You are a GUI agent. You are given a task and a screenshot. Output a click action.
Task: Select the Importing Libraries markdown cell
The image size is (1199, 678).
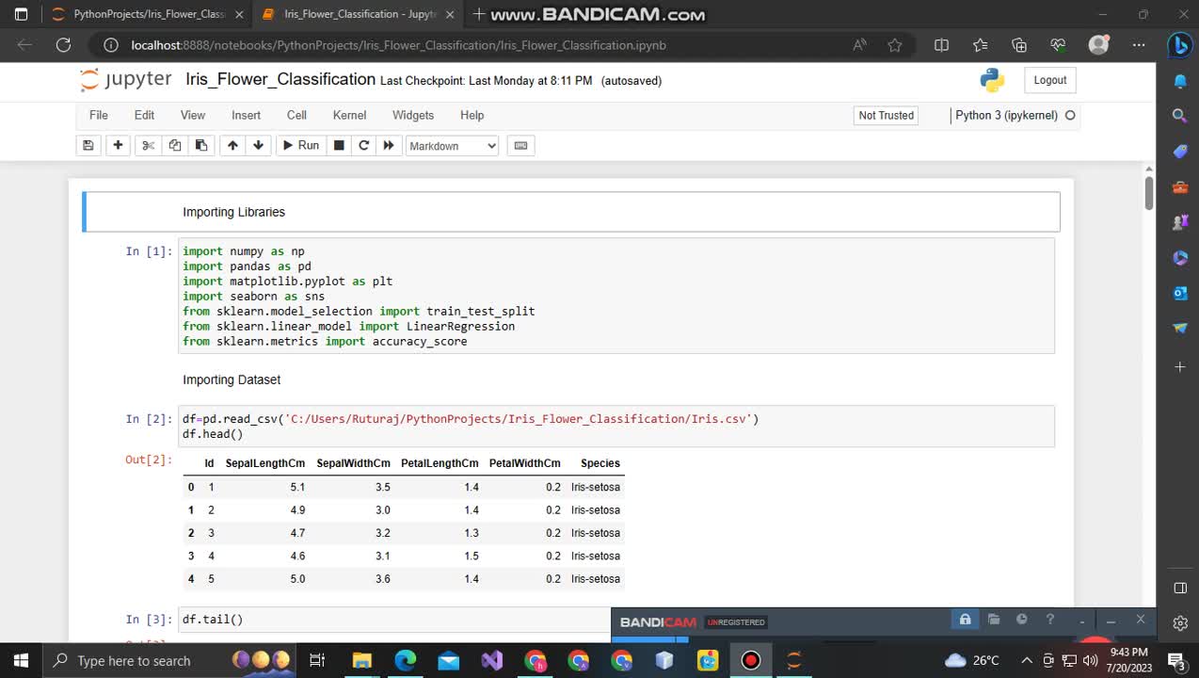(x=571, y=212)
